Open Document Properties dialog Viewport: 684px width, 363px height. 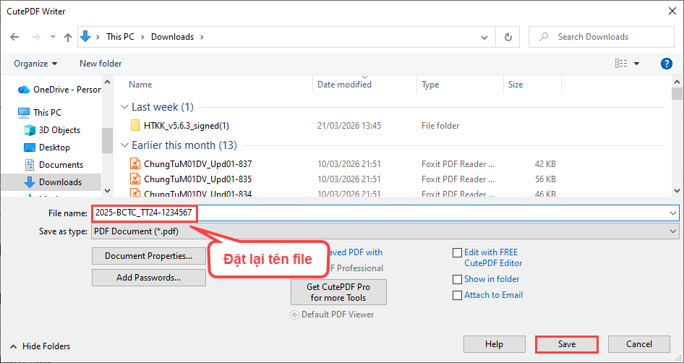pyautogui.click(x=149, y=256)
